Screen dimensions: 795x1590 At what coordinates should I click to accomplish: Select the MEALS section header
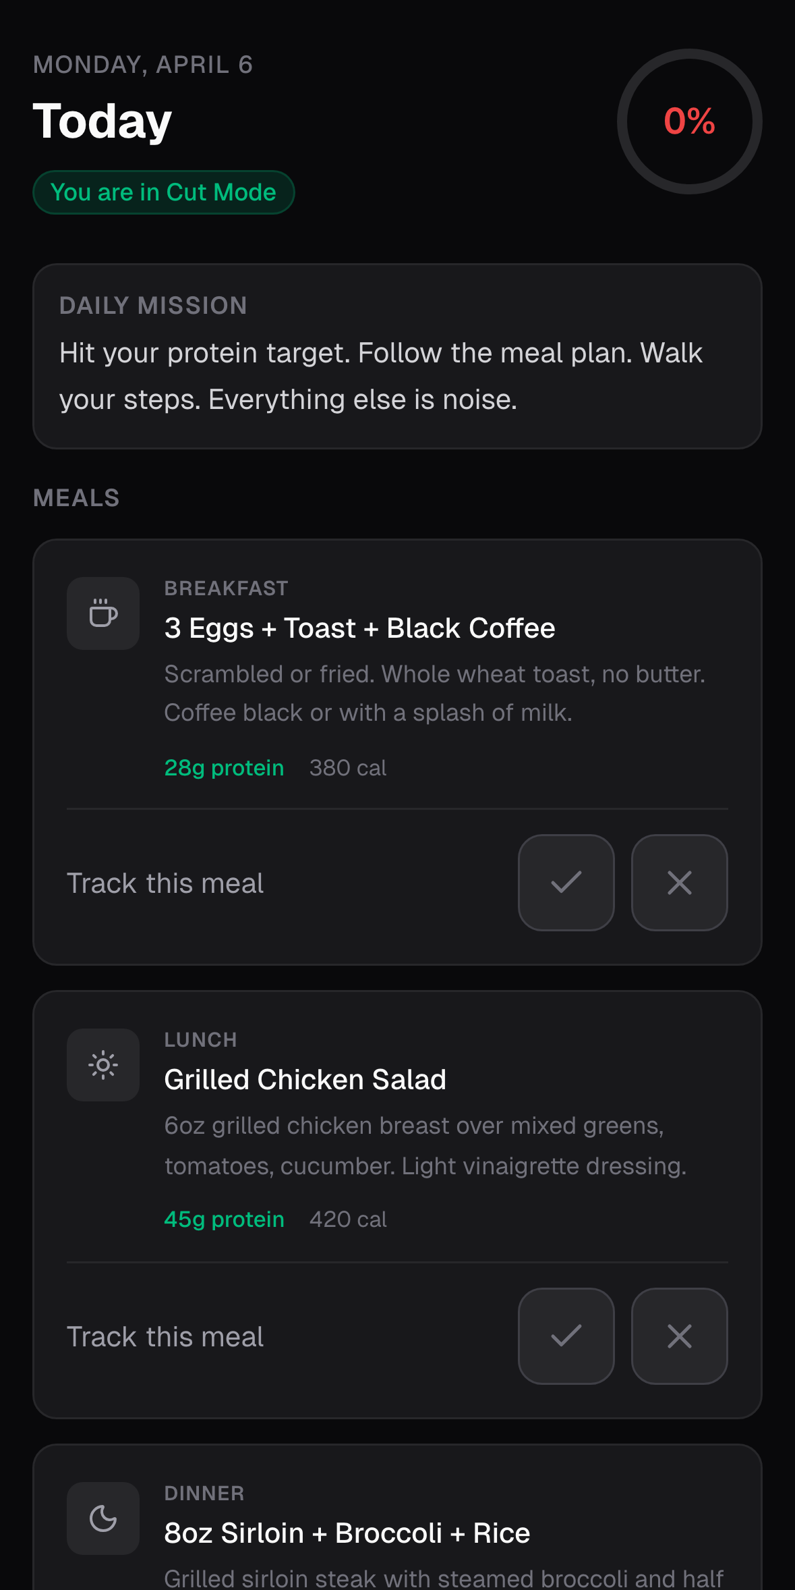click(x=76, y=498)
